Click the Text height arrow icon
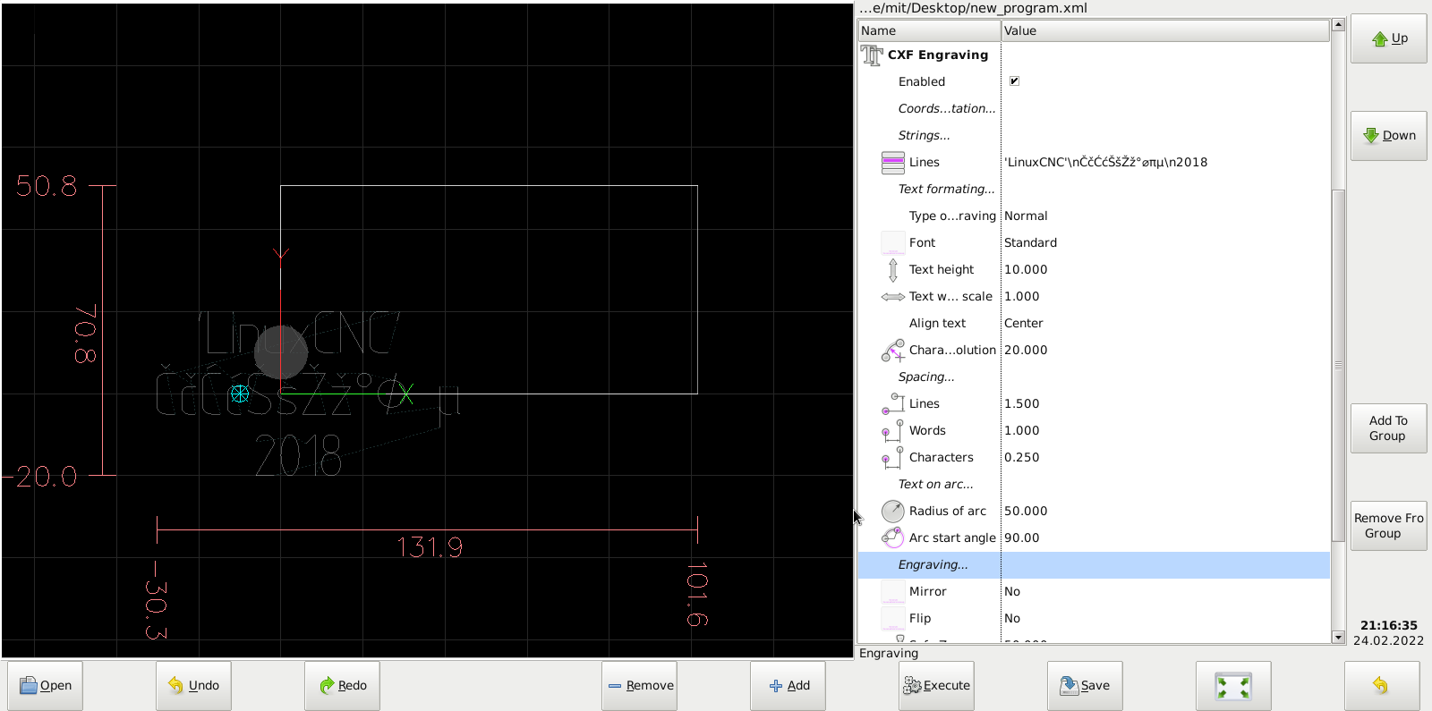This screenshot has width=1432, height=711. click(892, 269)
